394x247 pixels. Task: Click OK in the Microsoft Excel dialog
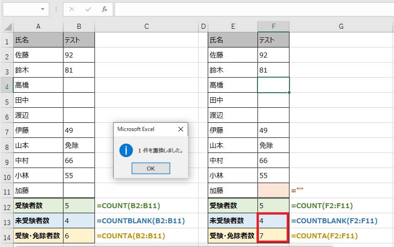(151, 168)
